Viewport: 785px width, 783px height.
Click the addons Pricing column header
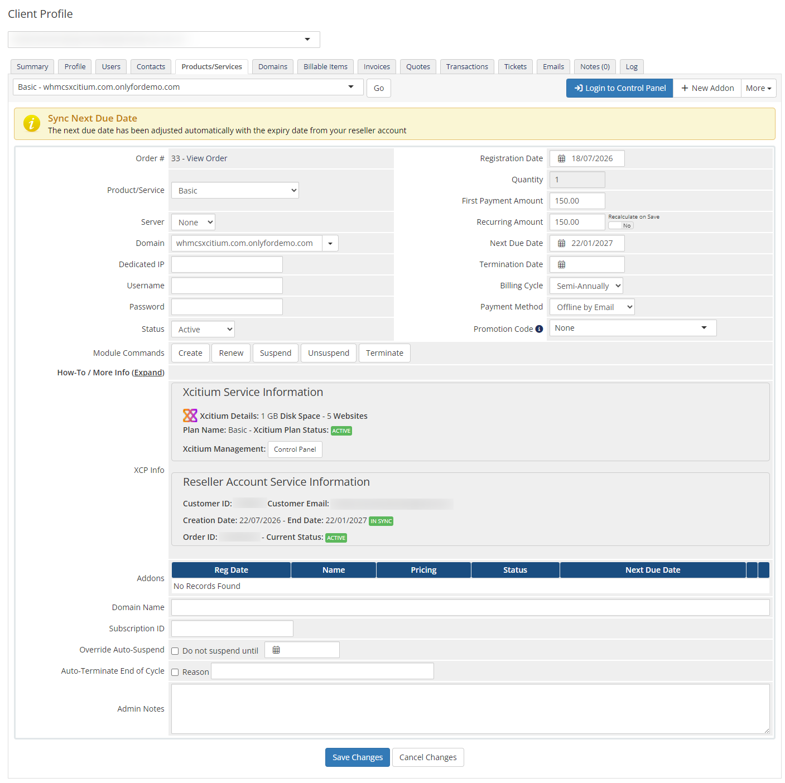[423, 570]
